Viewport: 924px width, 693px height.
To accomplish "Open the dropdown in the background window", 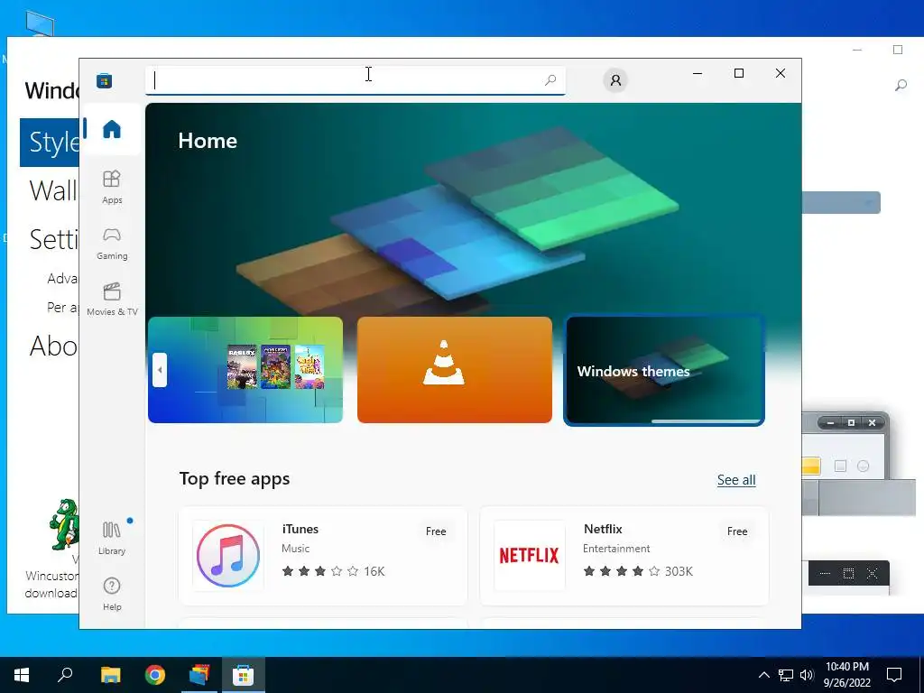I will (x=842, y=203).
